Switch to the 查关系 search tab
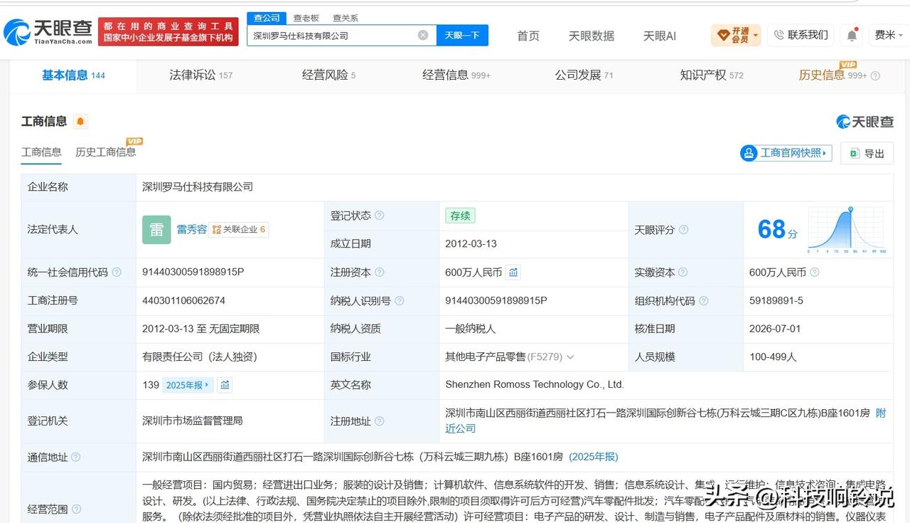 coord(346,18)
